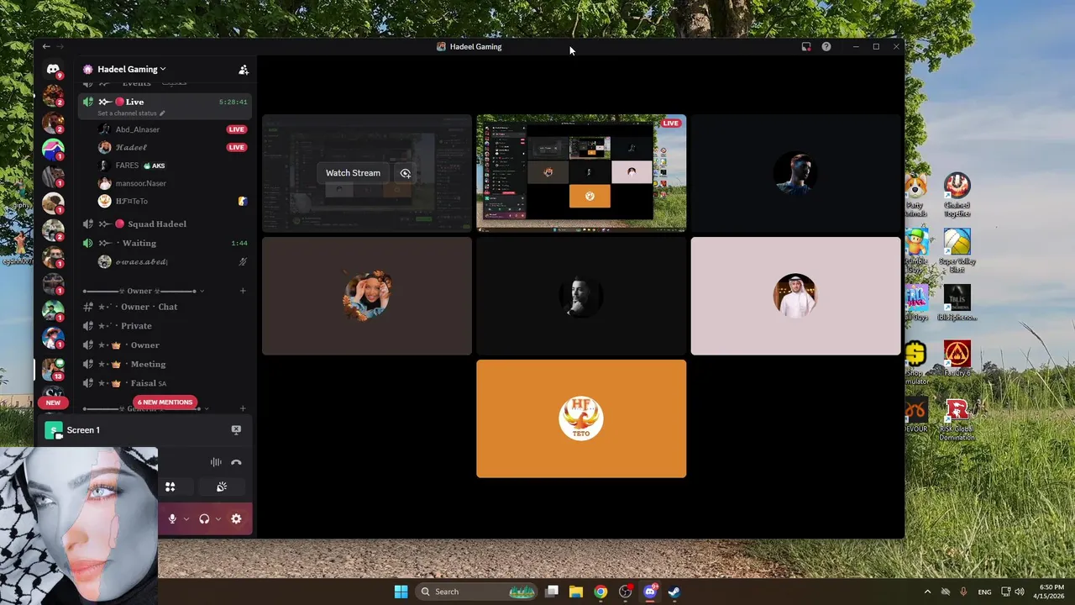Select the Waiting voice channel

[x=165, y=243]
